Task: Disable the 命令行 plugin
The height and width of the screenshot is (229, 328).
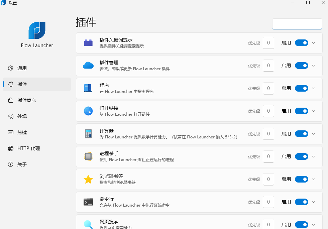Action: click(302, 202)
